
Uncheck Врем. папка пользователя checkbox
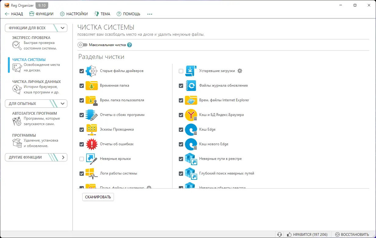(82, 100)
